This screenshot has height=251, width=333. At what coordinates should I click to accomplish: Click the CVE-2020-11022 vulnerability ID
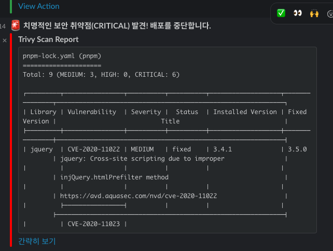[x=93, y=149]
